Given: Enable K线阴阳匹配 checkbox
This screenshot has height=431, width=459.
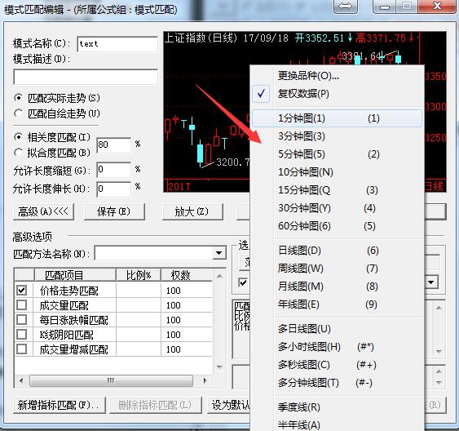Looking at the screenshot, I should pyautogui.click(x=22, y=335).
